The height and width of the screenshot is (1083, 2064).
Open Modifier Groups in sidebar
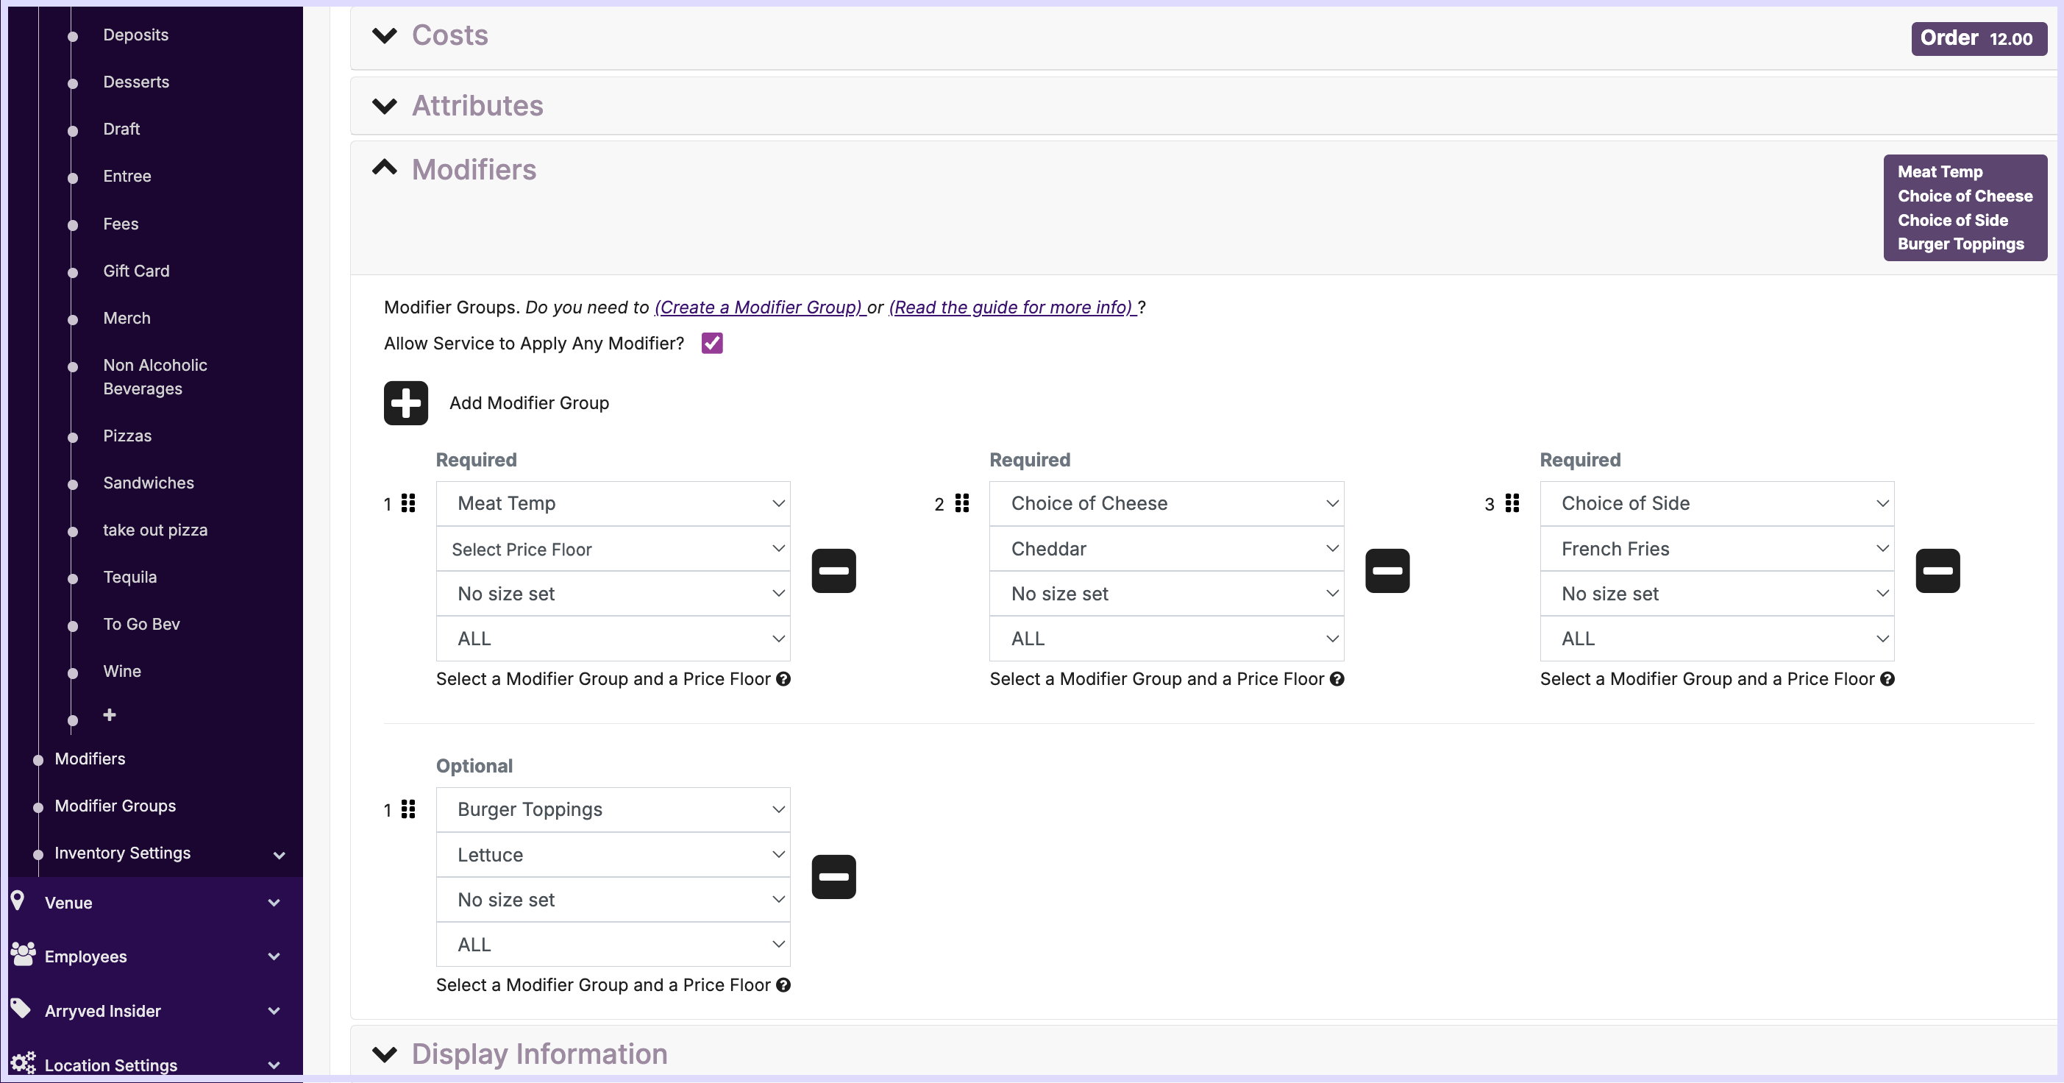(115, 806)
